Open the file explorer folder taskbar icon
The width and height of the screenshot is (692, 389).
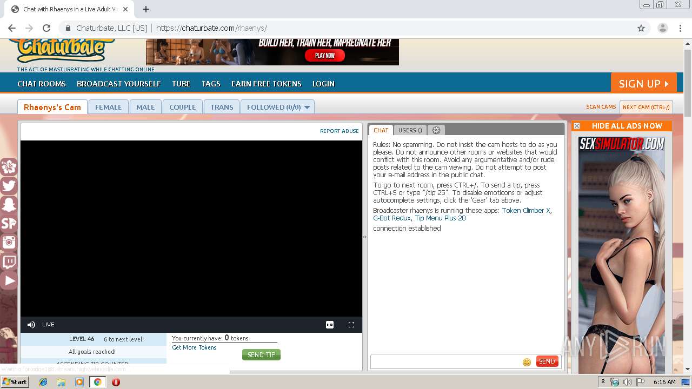click(61, 382)
